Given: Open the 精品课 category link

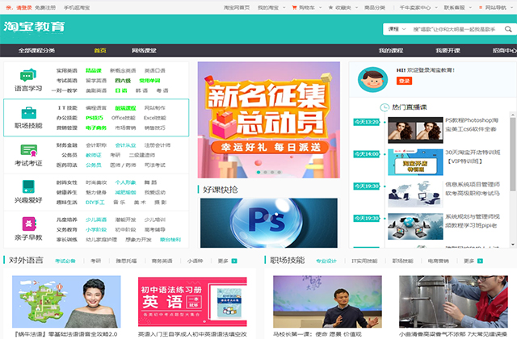Looking at the screenshot, I should point(94,70).
